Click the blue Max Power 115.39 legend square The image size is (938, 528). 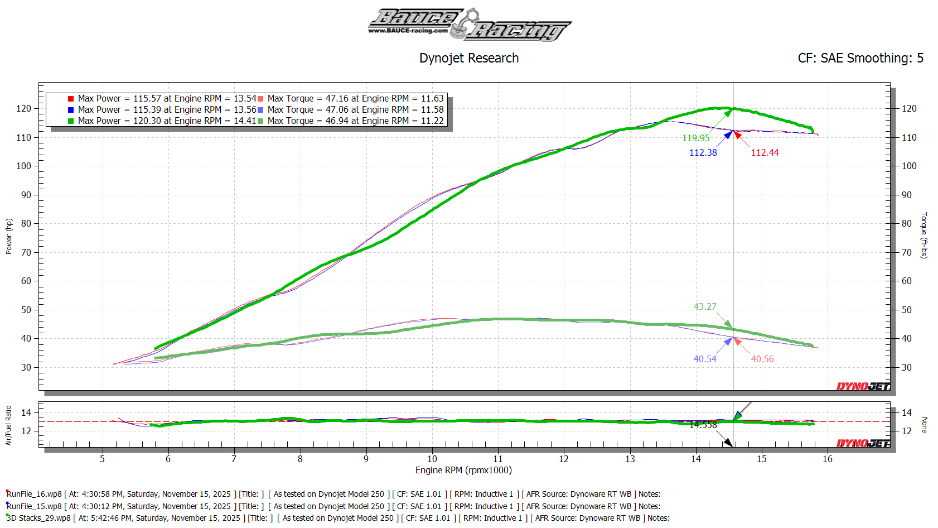[x=71, y=110]
